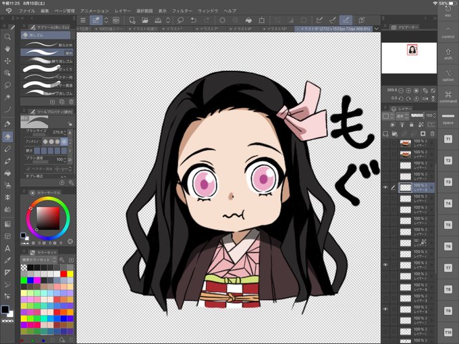Viewport: 459px width, 344px height.
Task: Select the 練り消しゴム sub tool
Action: pyautogui.click(x=47, y=61)
